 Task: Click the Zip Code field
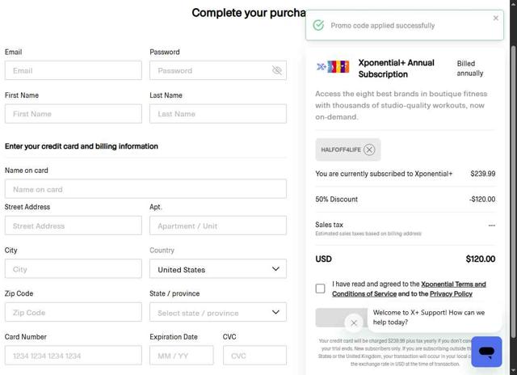click(x=74, y=312)
